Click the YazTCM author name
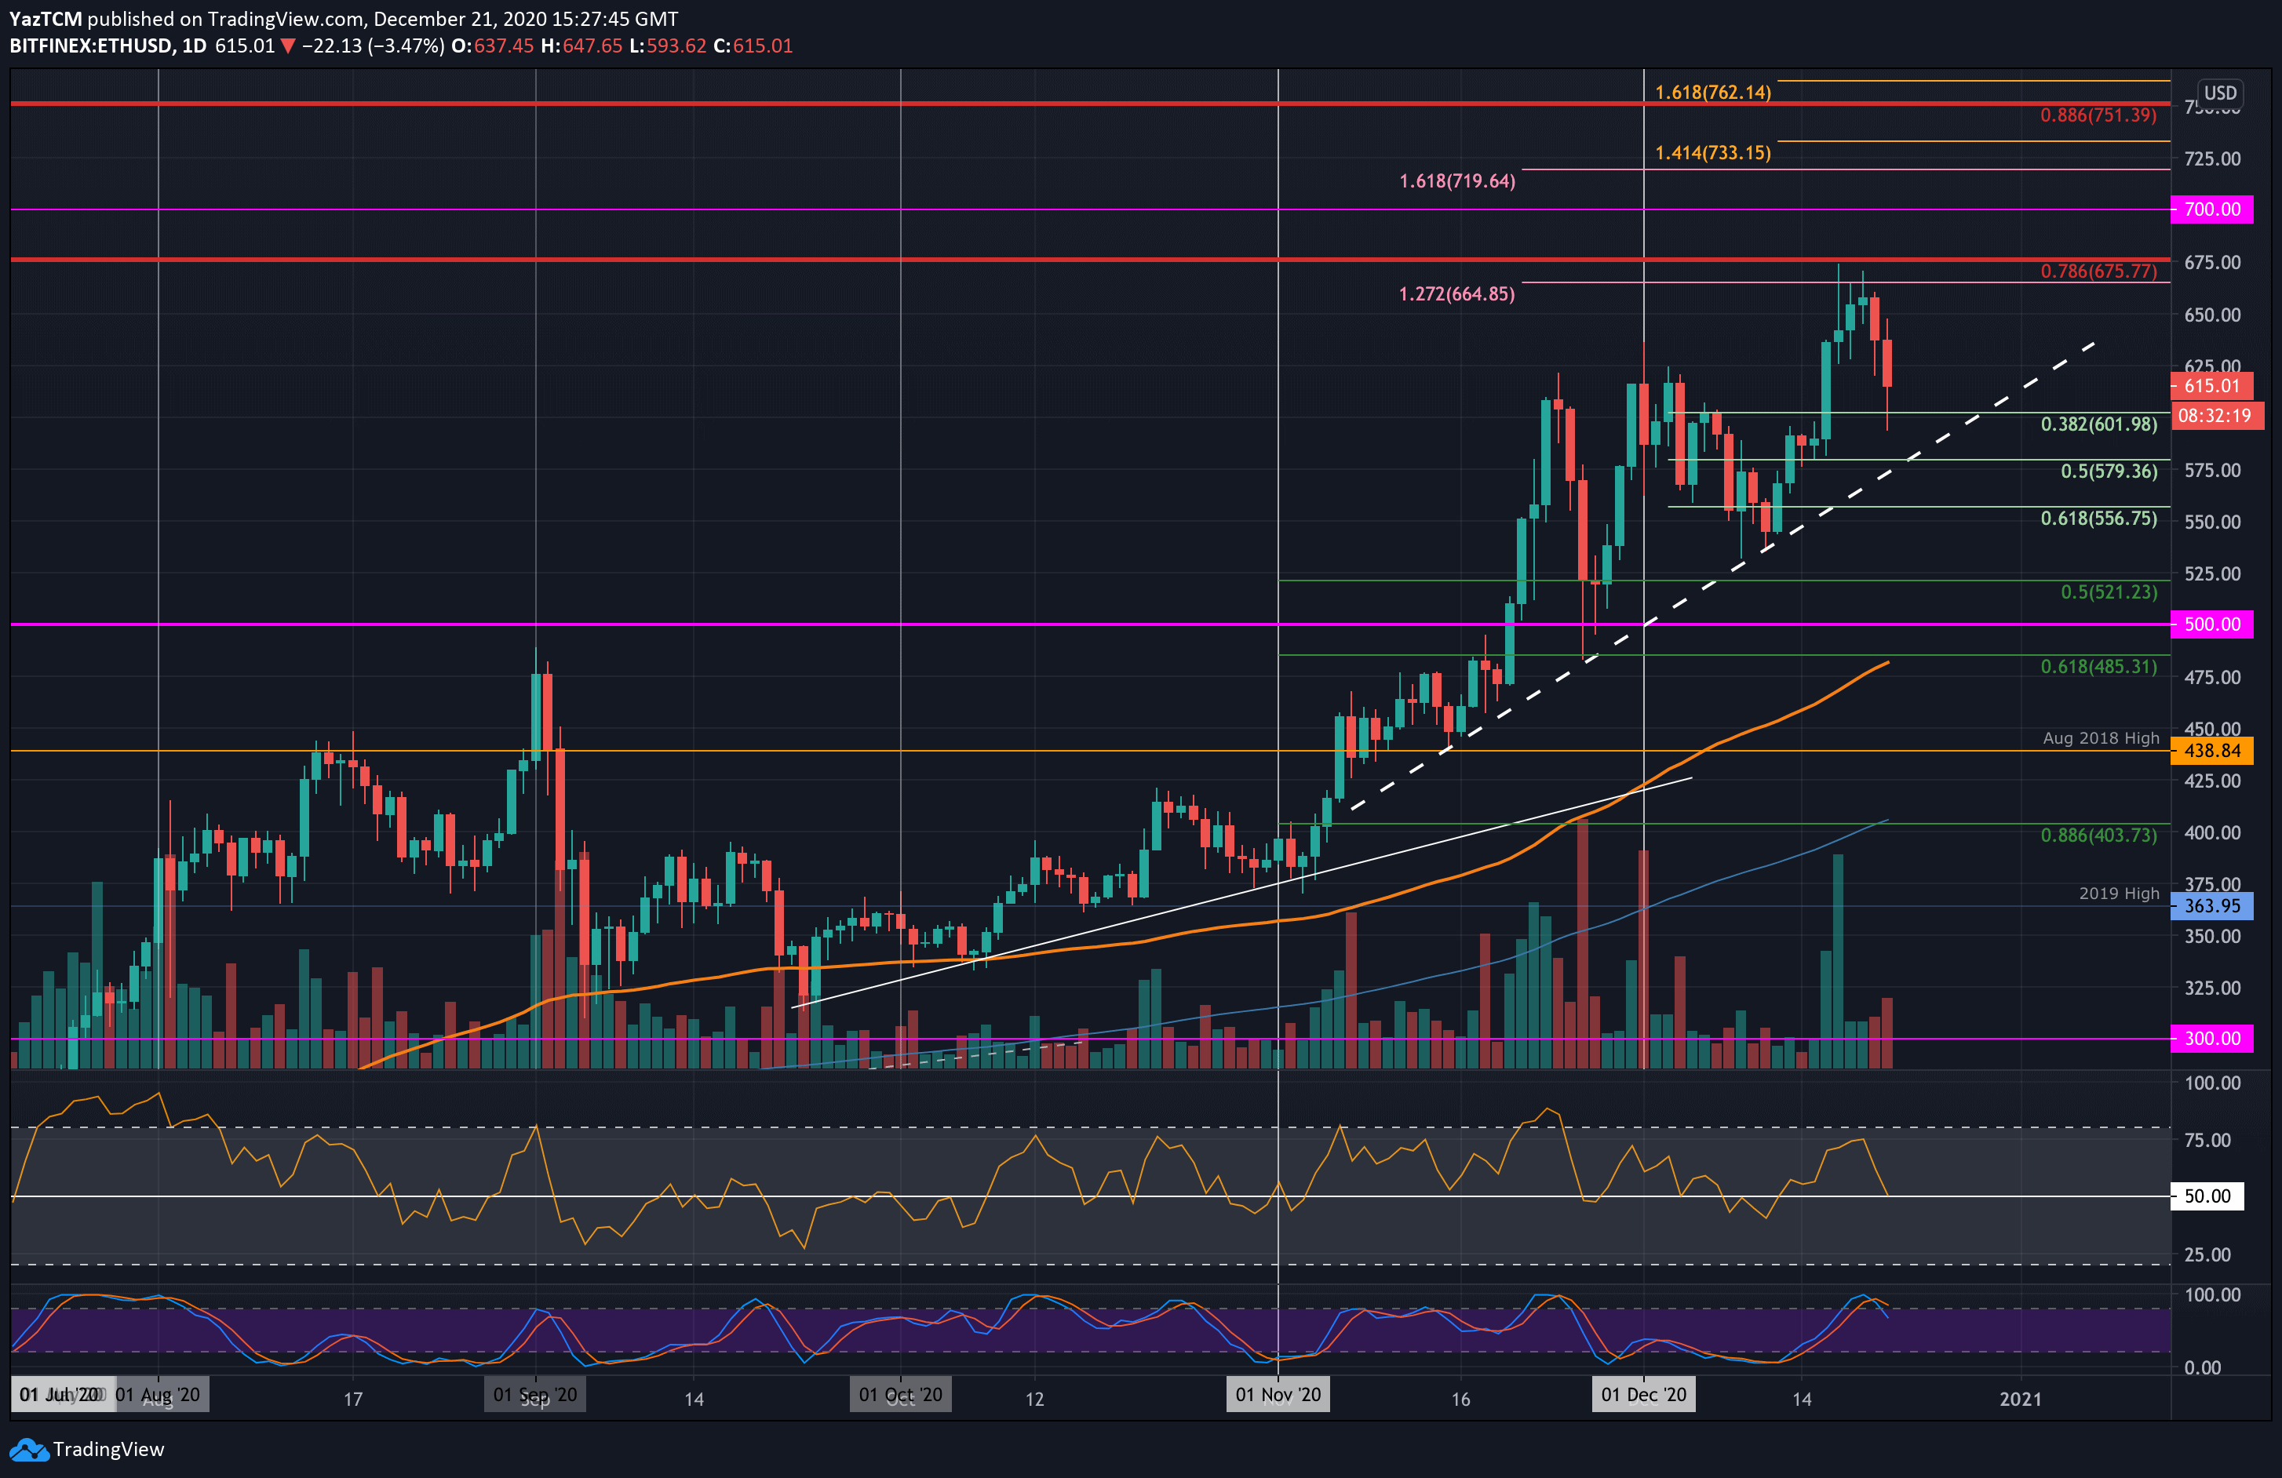 (45, 19)
